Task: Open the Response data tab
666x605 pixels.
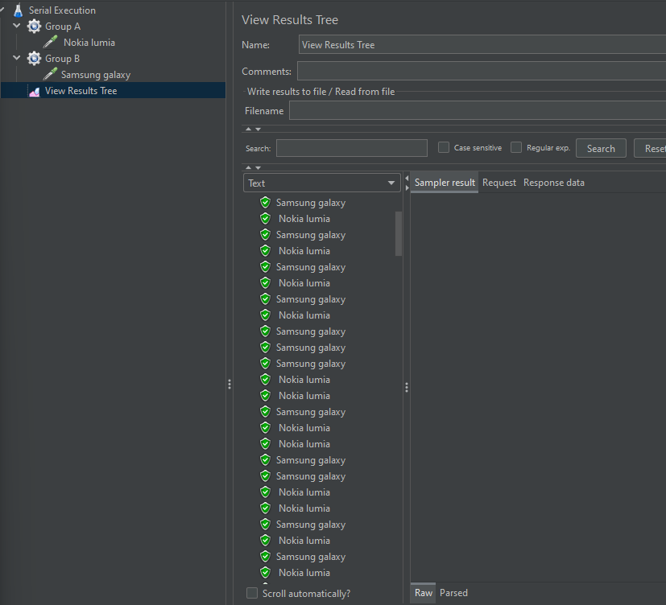Action: [553, 183]
